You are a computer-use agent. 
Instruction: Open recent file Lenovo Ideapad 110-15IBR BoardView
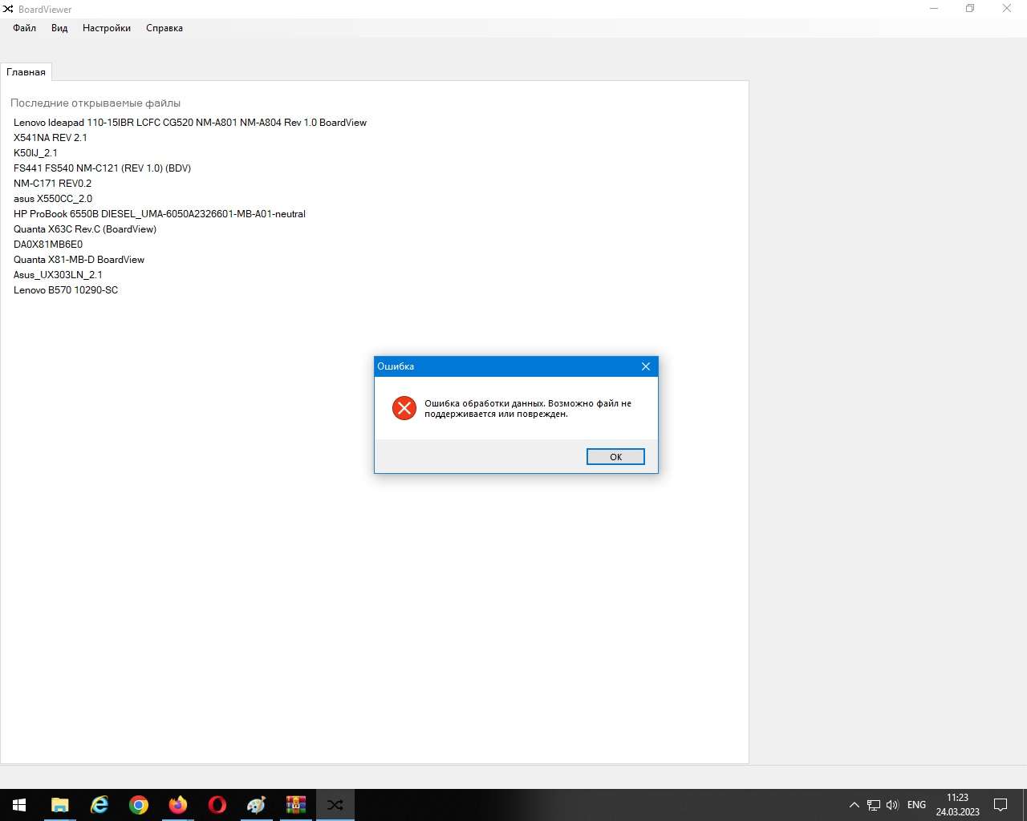[190, 123]
